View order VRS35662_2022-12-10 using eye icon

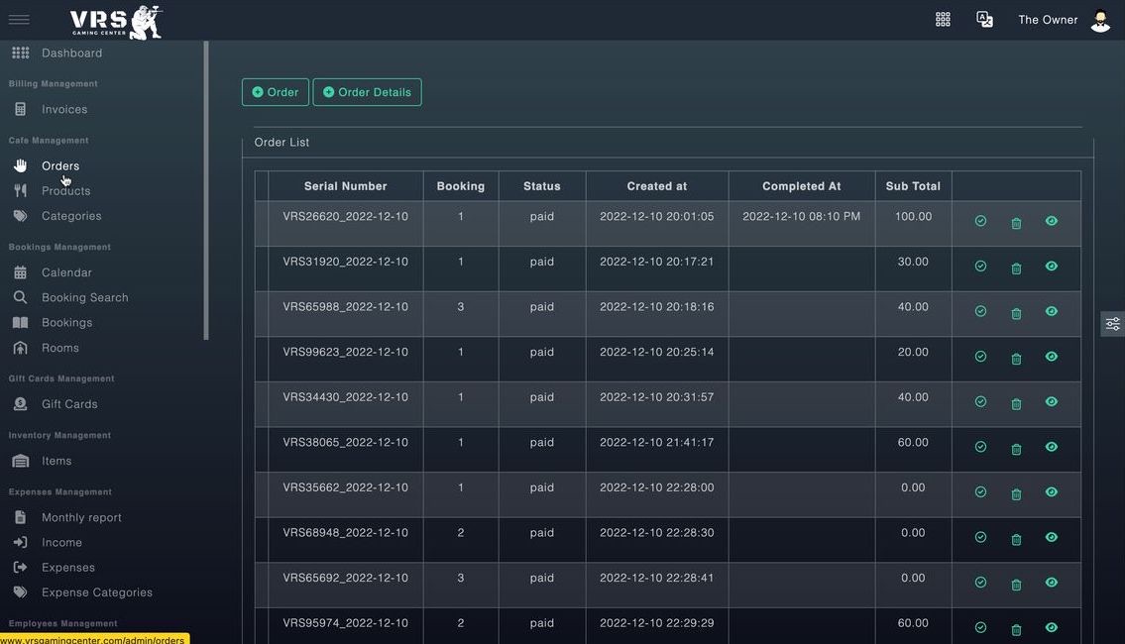(x=1051, y=492)
